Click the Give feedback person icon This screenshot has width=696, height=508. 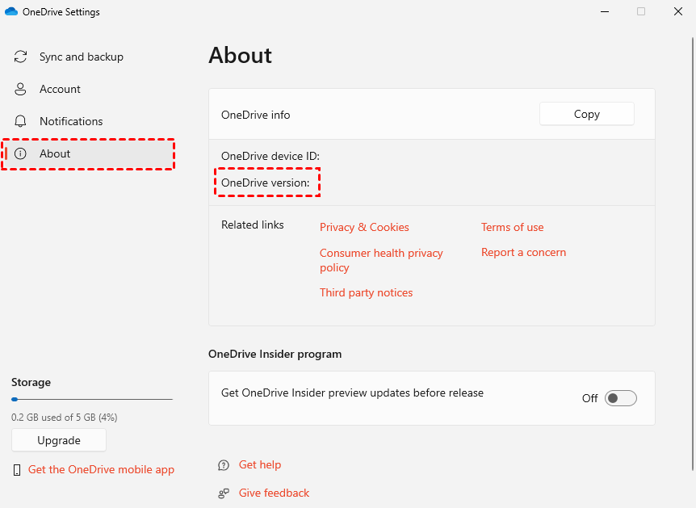pos(224,493)
